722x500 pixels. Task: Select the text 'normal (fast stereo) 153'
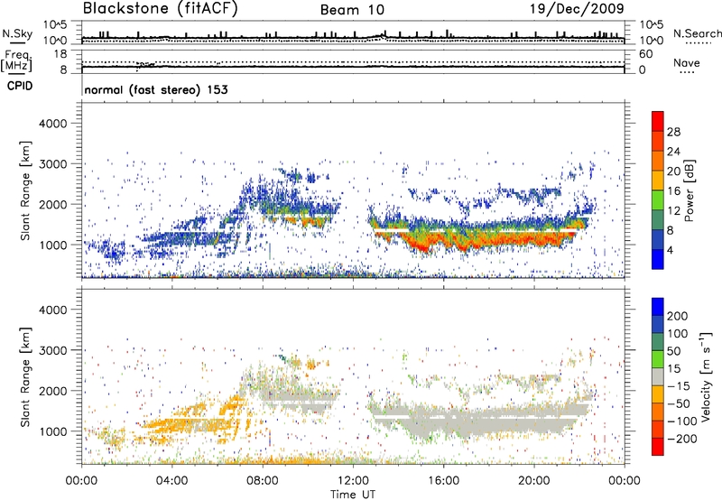point(156,89)
